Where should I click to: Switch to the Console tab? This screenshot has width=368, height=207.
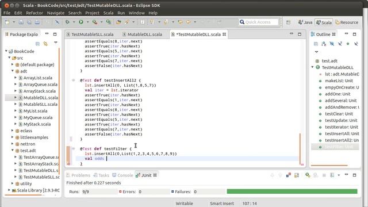(122, 175)
